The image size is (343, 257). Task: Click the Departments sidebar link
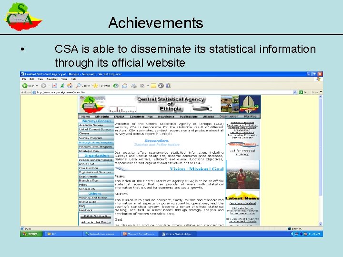click(x=96, y=177)
